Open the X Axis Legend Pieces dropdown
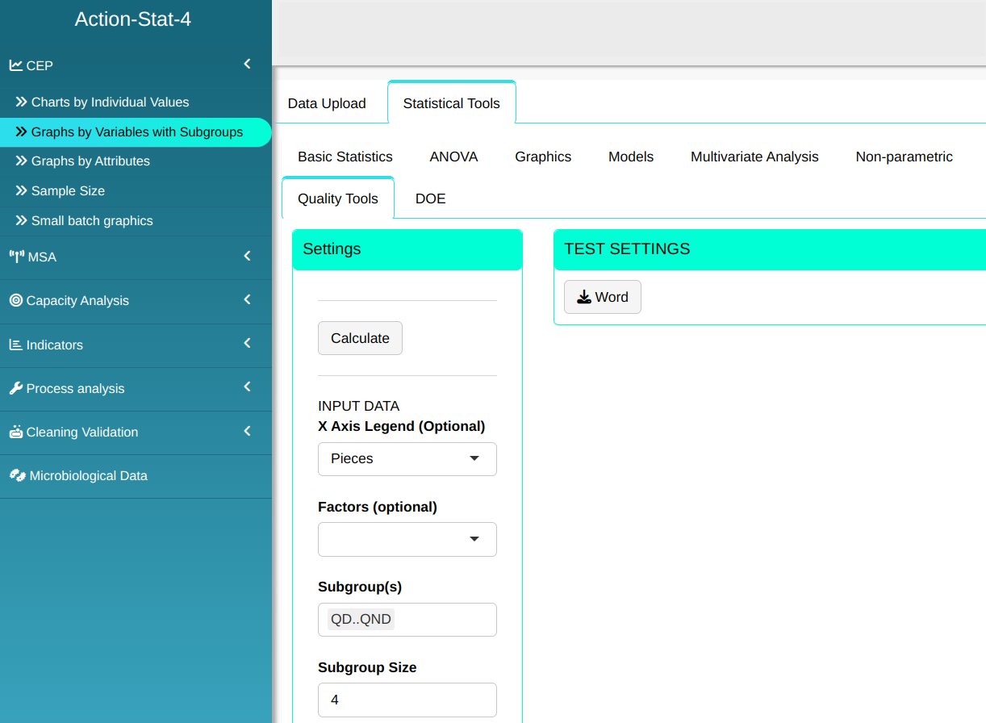Viewport: 986px width, 723px height. [407, 458]
